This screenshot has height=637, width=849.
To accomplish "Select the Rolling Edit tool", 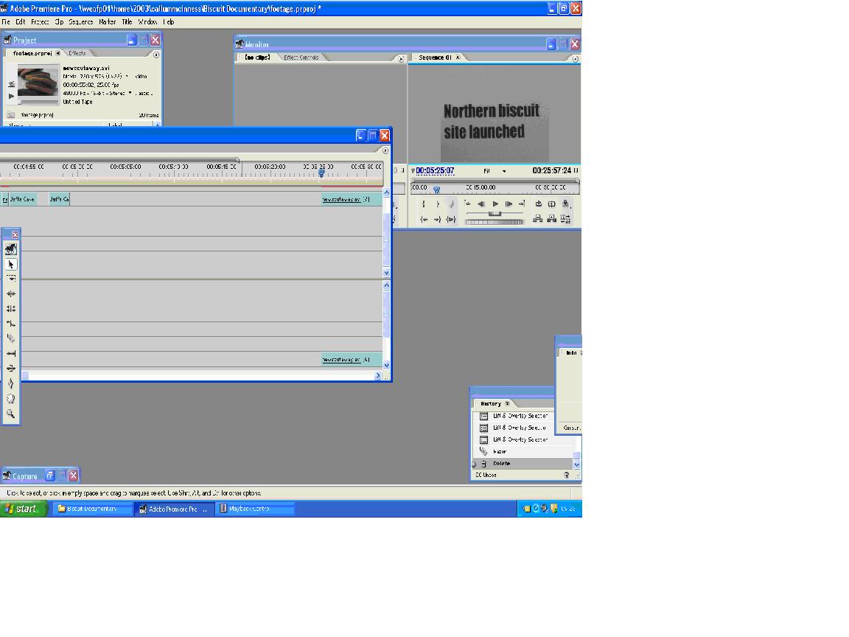I will [11, 309].
